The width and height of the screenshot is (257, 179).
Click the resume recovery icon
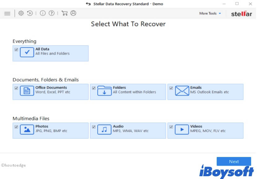[x=30, y=13]
